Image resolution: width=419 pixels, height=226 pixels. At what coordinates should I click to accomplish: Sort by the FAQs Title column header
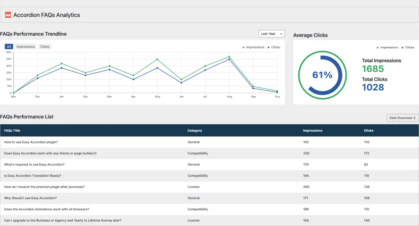pos(12,130)
